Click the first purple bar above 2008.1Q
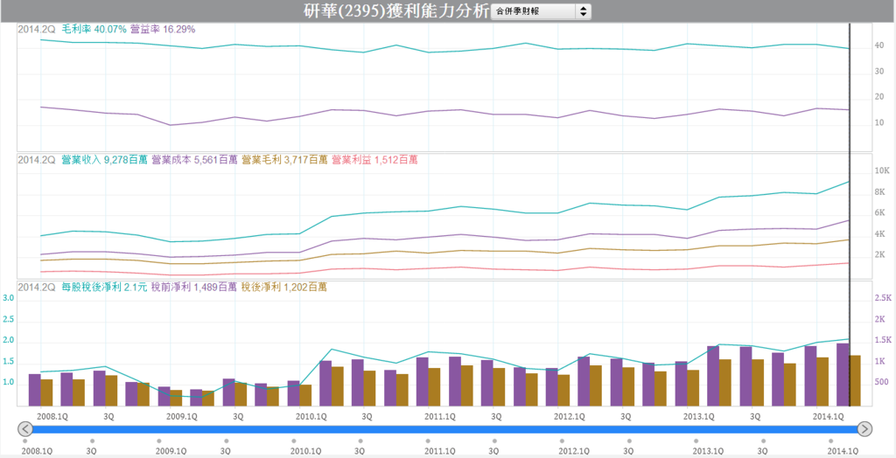896x458 pixels. tap(34, 390)
